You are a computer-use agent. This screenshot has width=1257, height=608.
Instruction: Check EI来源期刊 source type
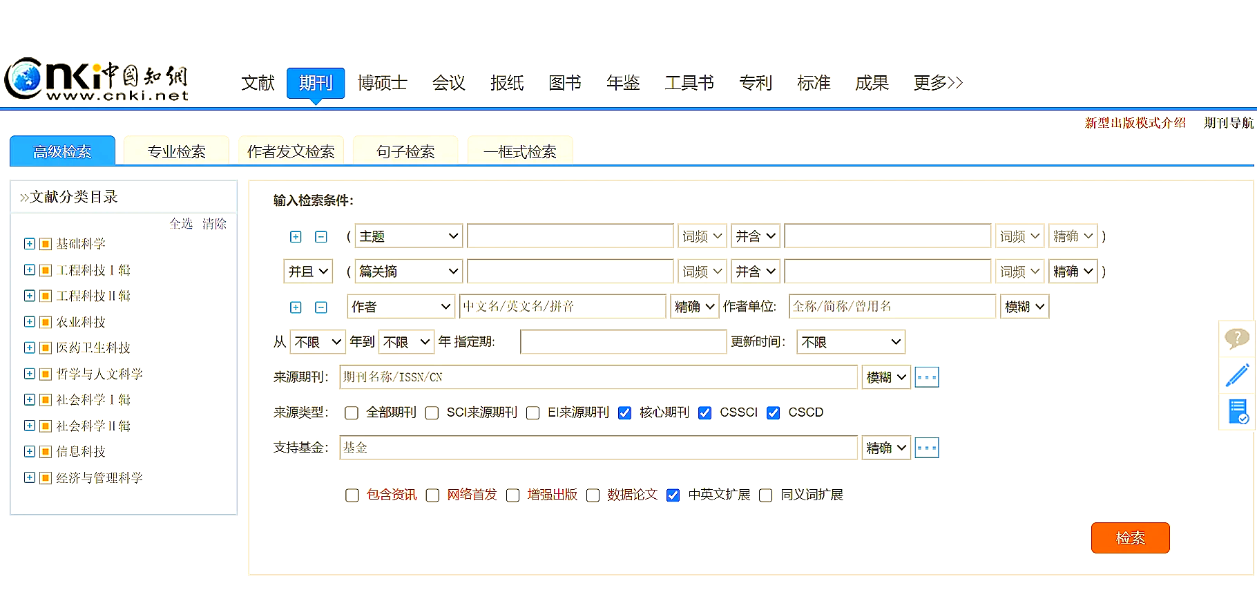[533, 413]
